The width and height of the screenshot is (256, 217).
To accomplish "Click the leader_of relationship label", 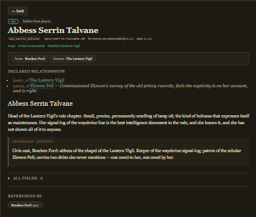I will pyautogui.click(x=21, y=81).
